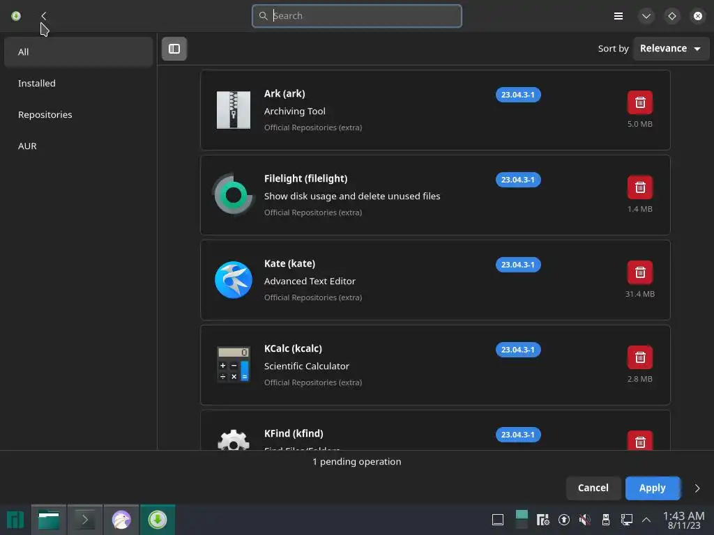Remove Filelight using its red trash button
The image size is (714, 535).
click(x=640, y=187)
